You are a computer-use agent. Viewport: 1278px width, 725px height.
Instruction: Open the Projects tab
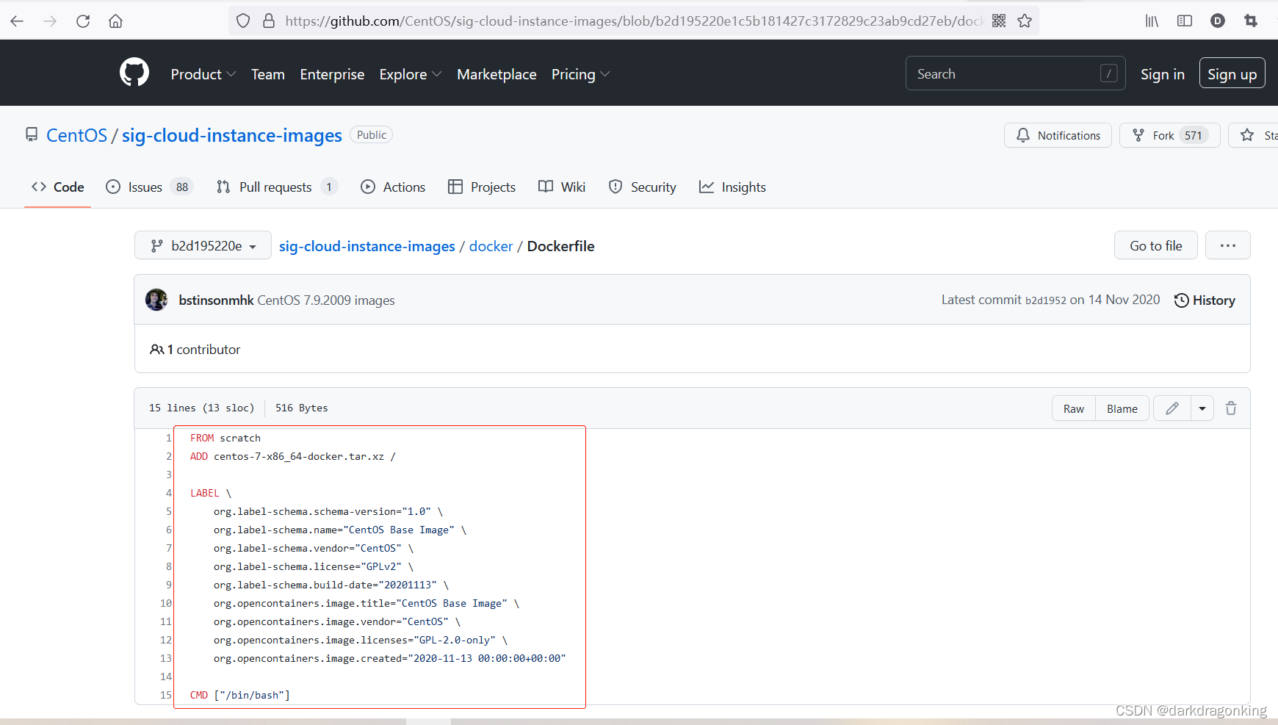click(x=482, y=187)
